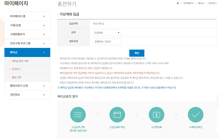Click the 금액 row label
Image resolution: width=219 pixels, height=138 pixels.
tap(73, 32)
